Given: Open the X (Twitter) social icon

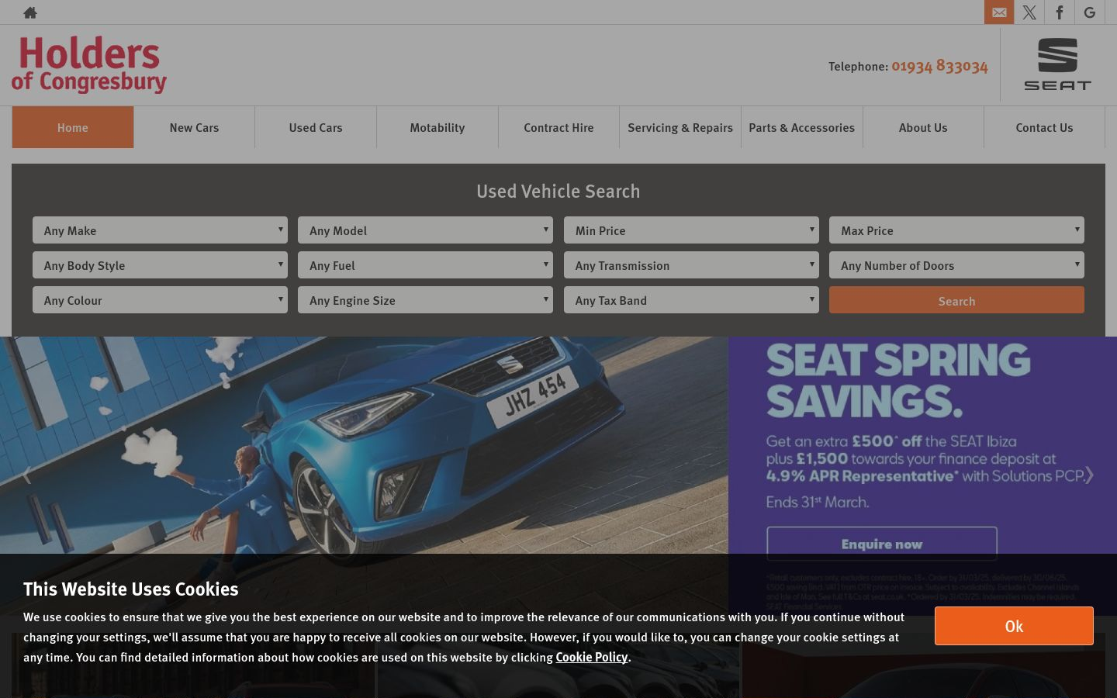Looking at the screenshot, I should click(x=1029, y=12).
